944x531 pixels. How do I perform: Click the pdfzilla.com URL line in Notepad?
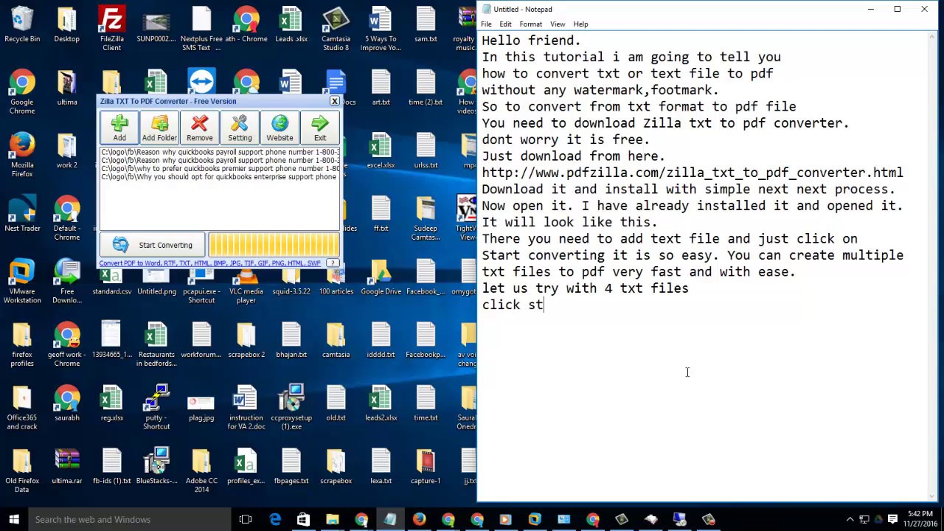tap(693, 173)
